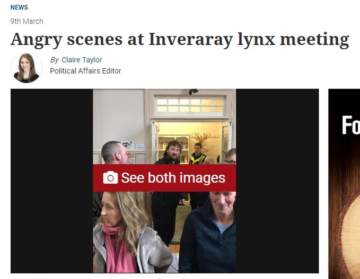Click the Political Affairs Editor job title
Viewport: 360px width, 279px height.
(x=85, y=71)
